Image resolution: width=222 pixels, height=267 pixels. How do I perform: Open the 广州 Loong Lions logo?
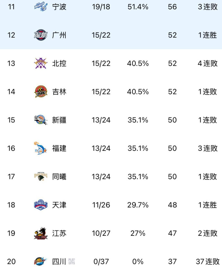tap(41, 35)
